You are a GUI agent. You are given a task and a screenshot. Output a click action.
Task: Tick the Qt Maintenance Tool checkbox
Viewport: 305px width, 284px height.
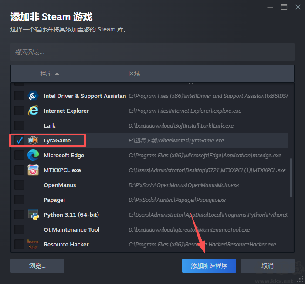[x=19, y=229]
